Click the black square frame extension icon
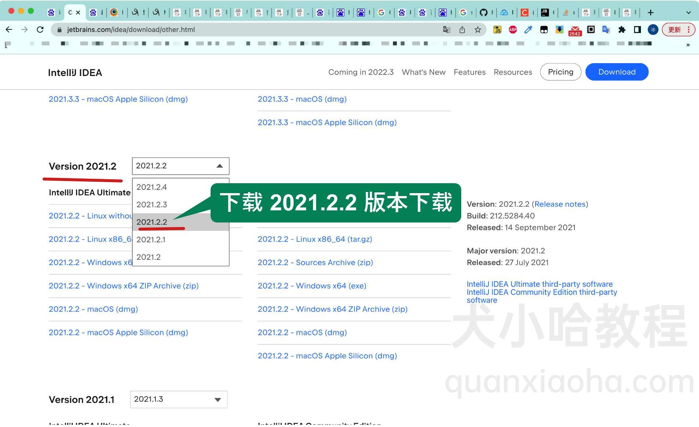Screen dimensions: 699x427 point(591,30)
